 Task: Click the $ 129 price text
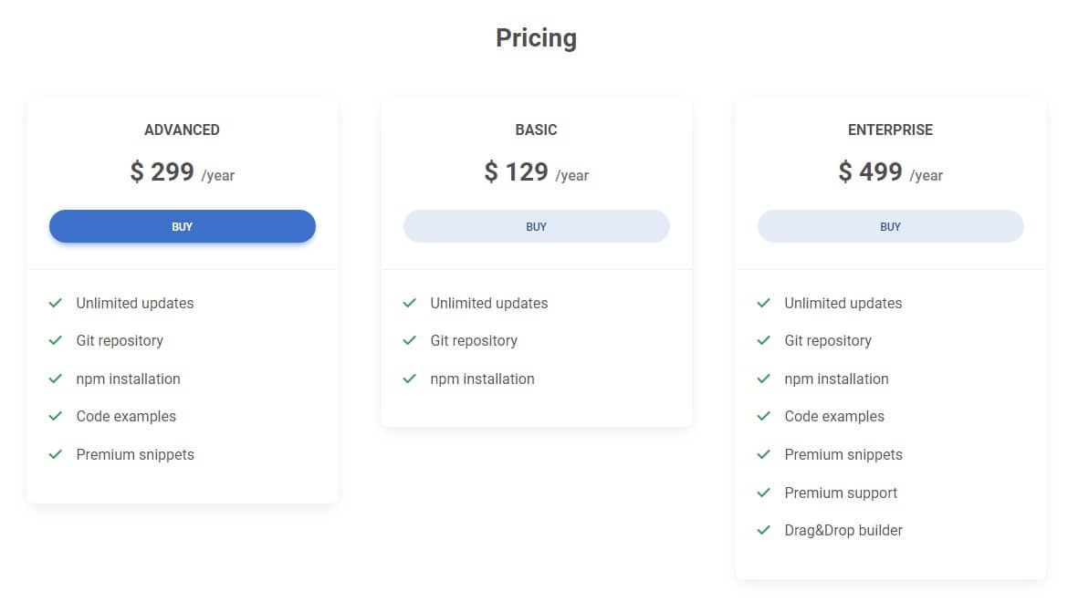click(517, 171)
